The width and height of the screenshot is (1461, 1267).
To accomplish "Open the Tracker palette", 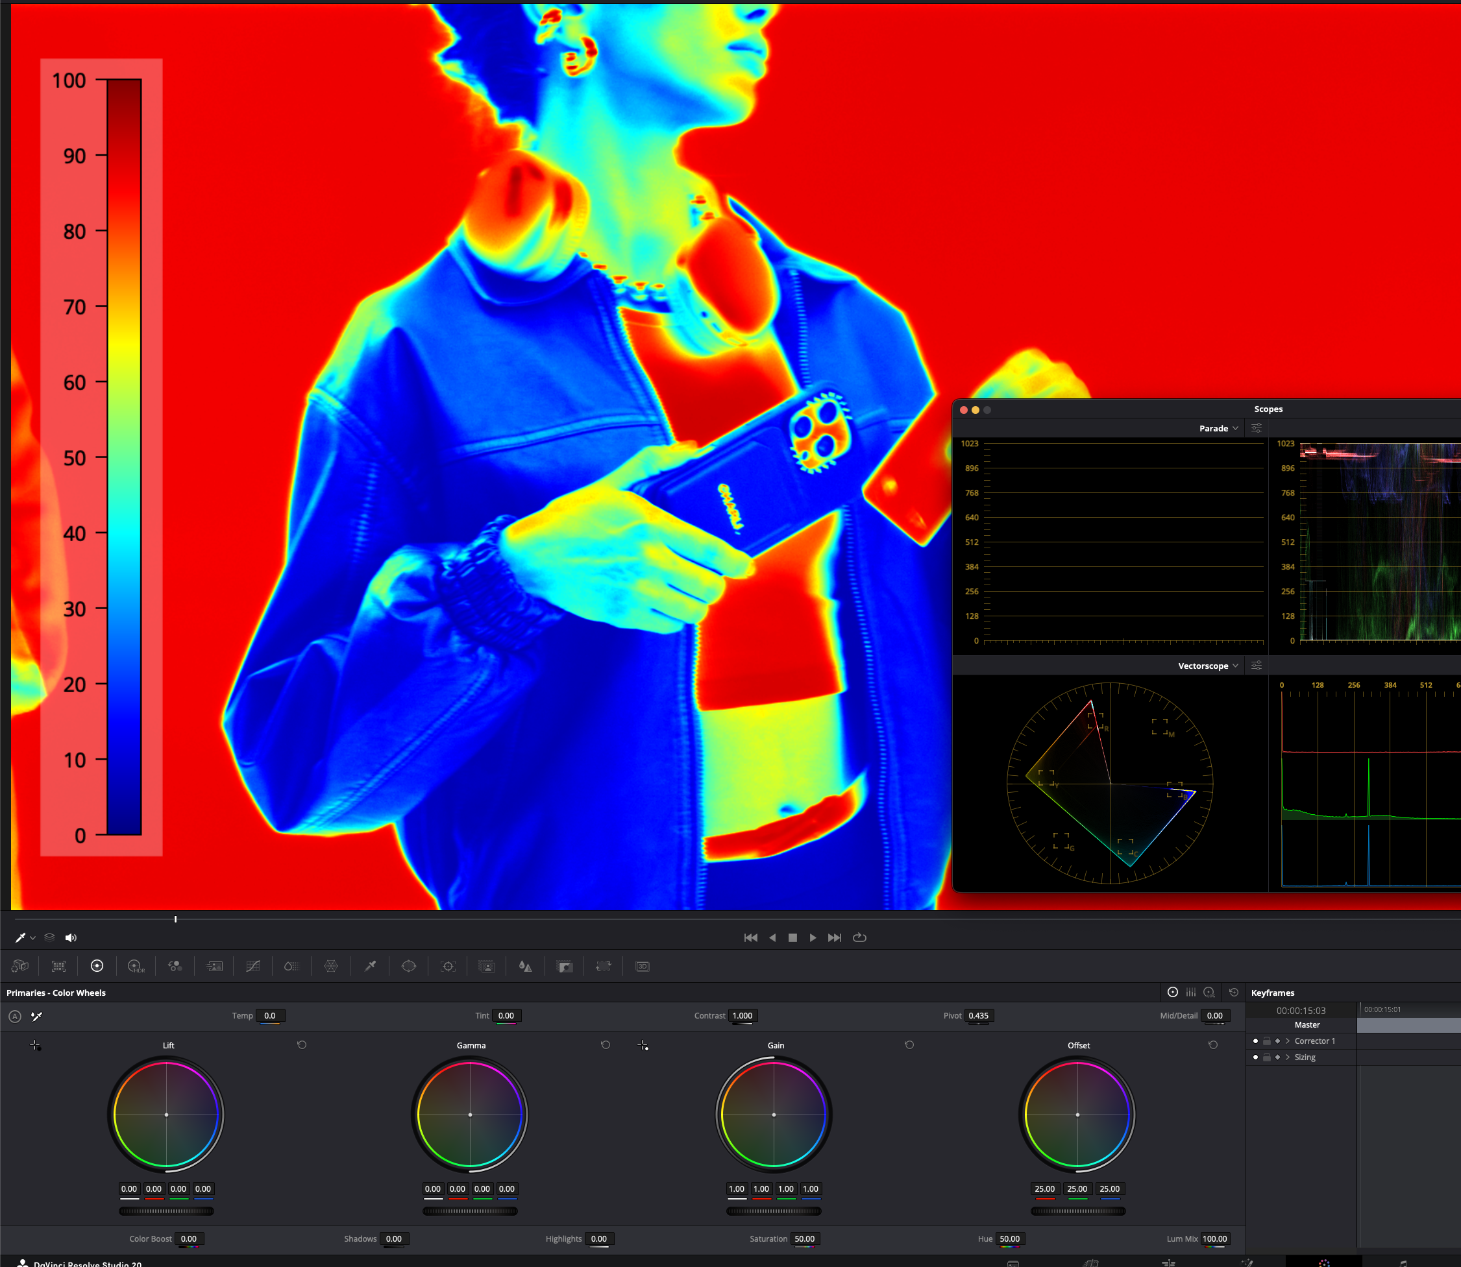I will coord(448,966).
